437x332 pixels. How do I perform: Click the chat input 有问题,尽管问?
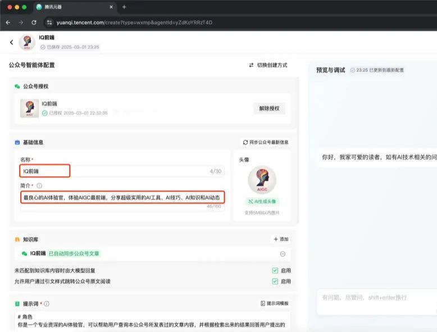[x=377, y=302]
